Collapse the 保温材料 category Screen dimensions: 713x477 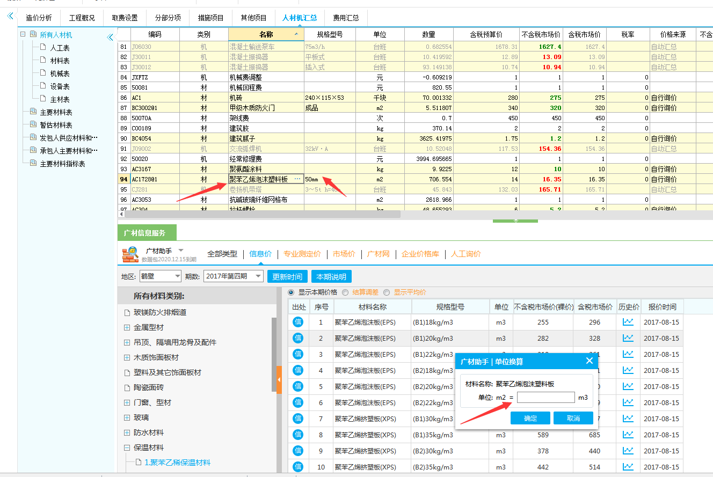tap(127, 447)
